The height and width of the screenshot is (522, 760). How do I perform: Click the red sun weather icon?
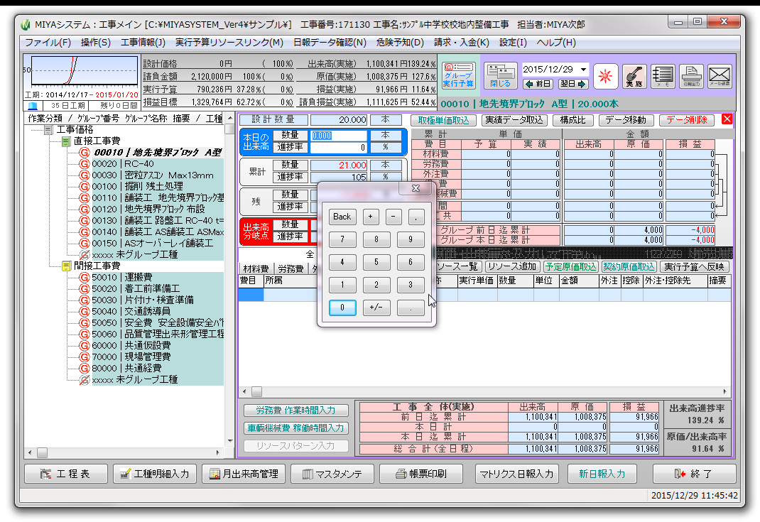tap(605, 76)
